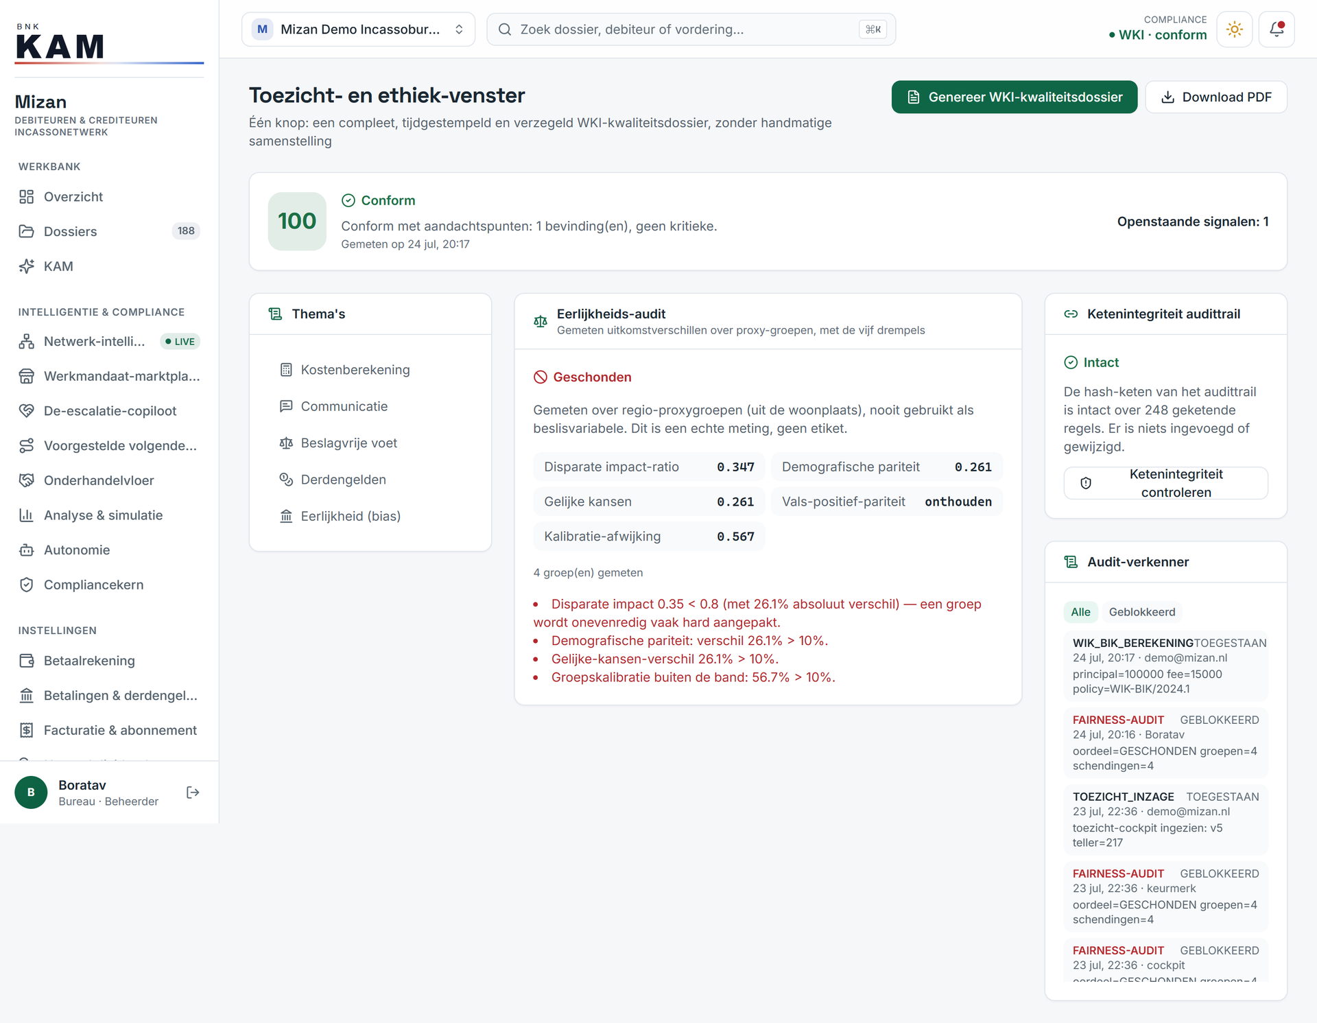
Task: Open De-escalatie-copiloot item
Action: [109, 411]
